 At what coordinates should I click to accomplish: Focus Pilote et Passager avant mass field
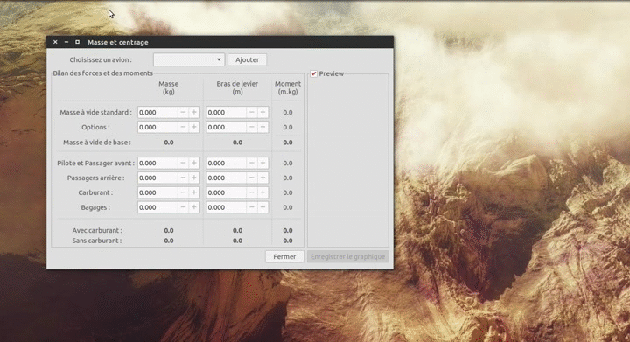(x=157, y=163)
